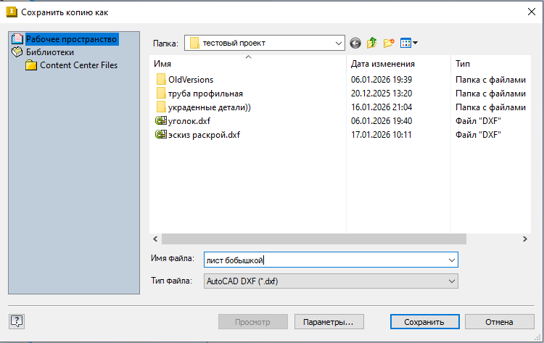Click the труба профильная folder icon
Image resolution: width=544 pixels, height=343 pixels.
pos(161,94)
